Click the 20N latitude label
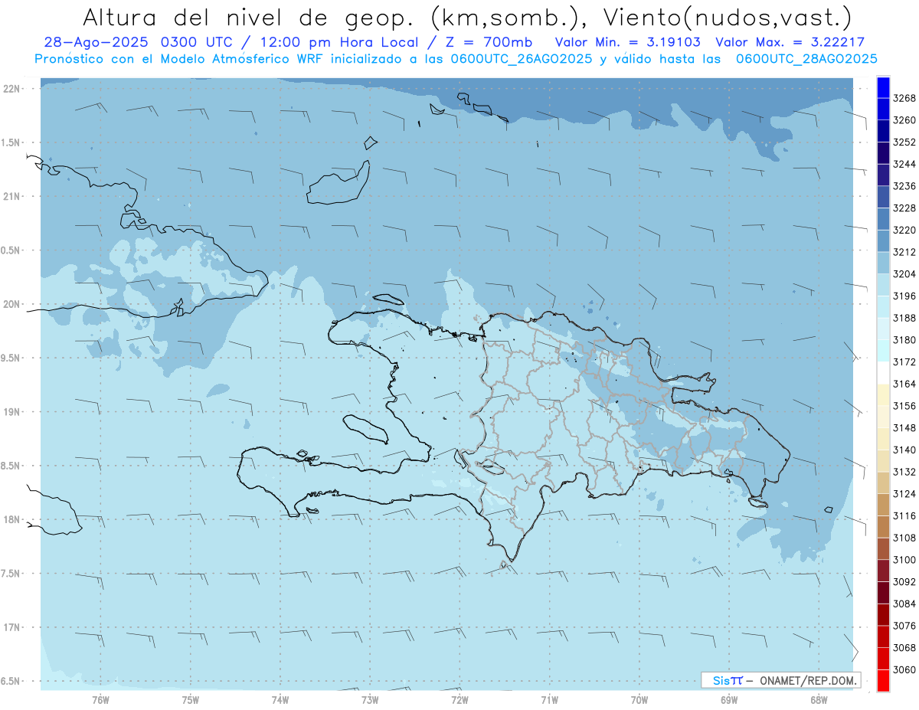Screen dimensions: 919x710 point(12,304)
